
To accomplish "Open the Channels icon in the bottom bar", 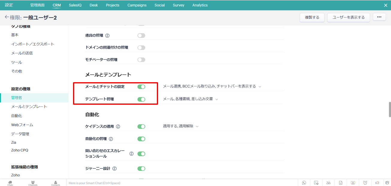I will [33, 183].
